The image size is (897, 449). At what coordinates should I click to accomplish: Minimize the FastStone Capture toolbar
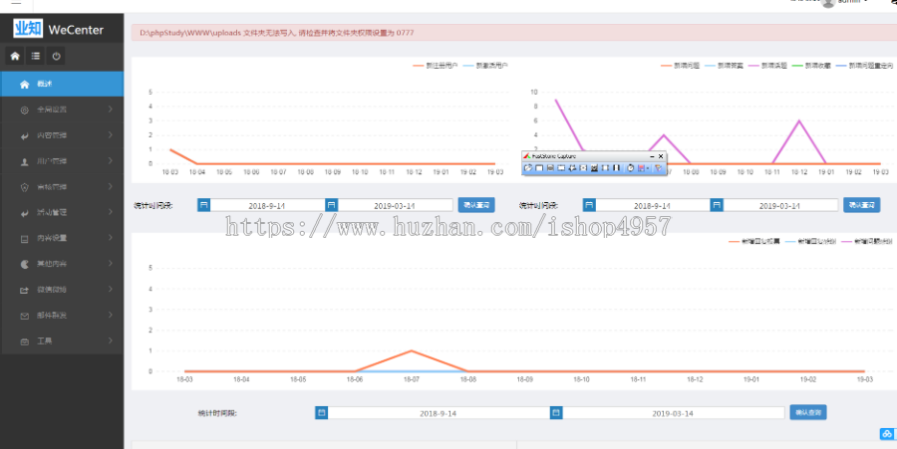tap(652, 156)
